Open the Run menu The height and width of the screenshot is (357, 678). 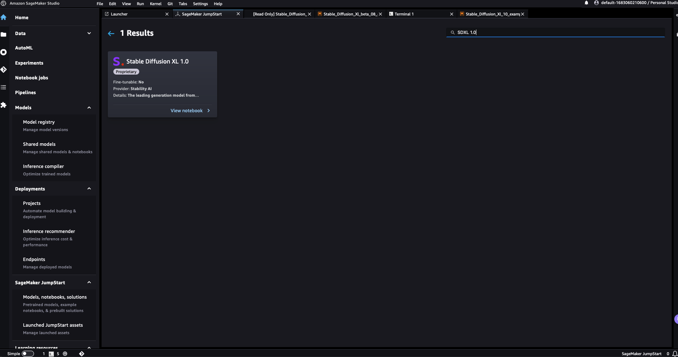(x=140, y=4)
